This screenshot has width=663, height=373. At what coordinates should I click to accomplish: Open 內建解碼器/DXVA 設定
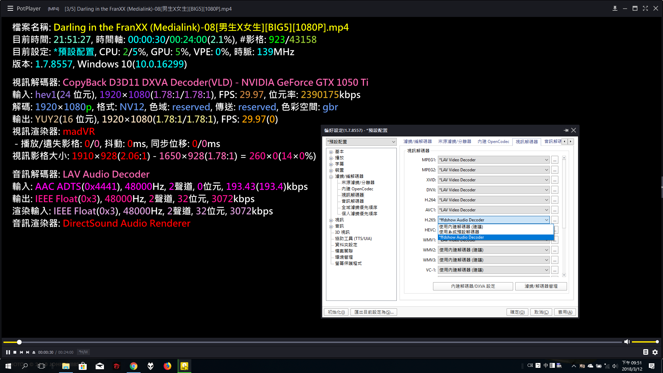(473, 286)
